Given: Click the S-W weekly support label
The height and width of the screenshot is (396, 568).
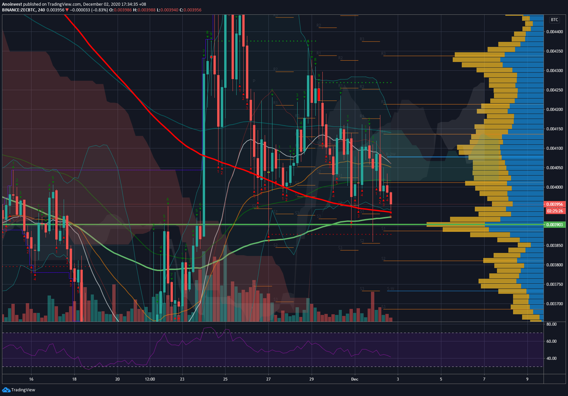Looking at the screenshot, I should pos(390,288).
